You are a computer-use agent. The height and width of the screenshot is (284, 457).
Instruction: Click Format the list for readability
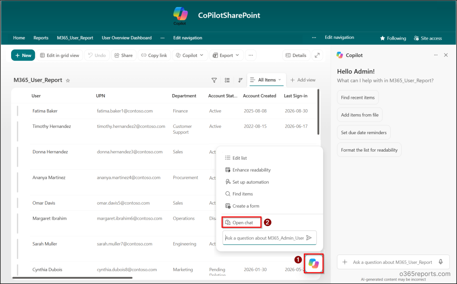click(369, 150)
